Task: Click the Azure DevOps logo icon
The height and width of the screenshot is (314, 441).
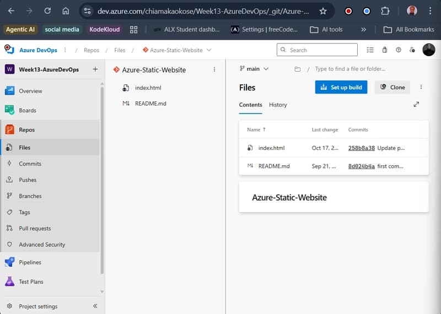Action: [x=9, y=50]
